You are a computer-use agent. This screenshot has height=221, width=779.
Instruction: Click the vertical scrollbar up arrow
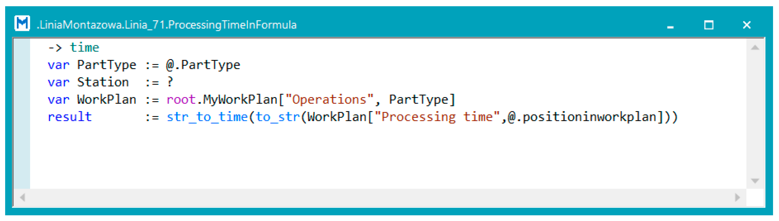(x=755, y=47)
